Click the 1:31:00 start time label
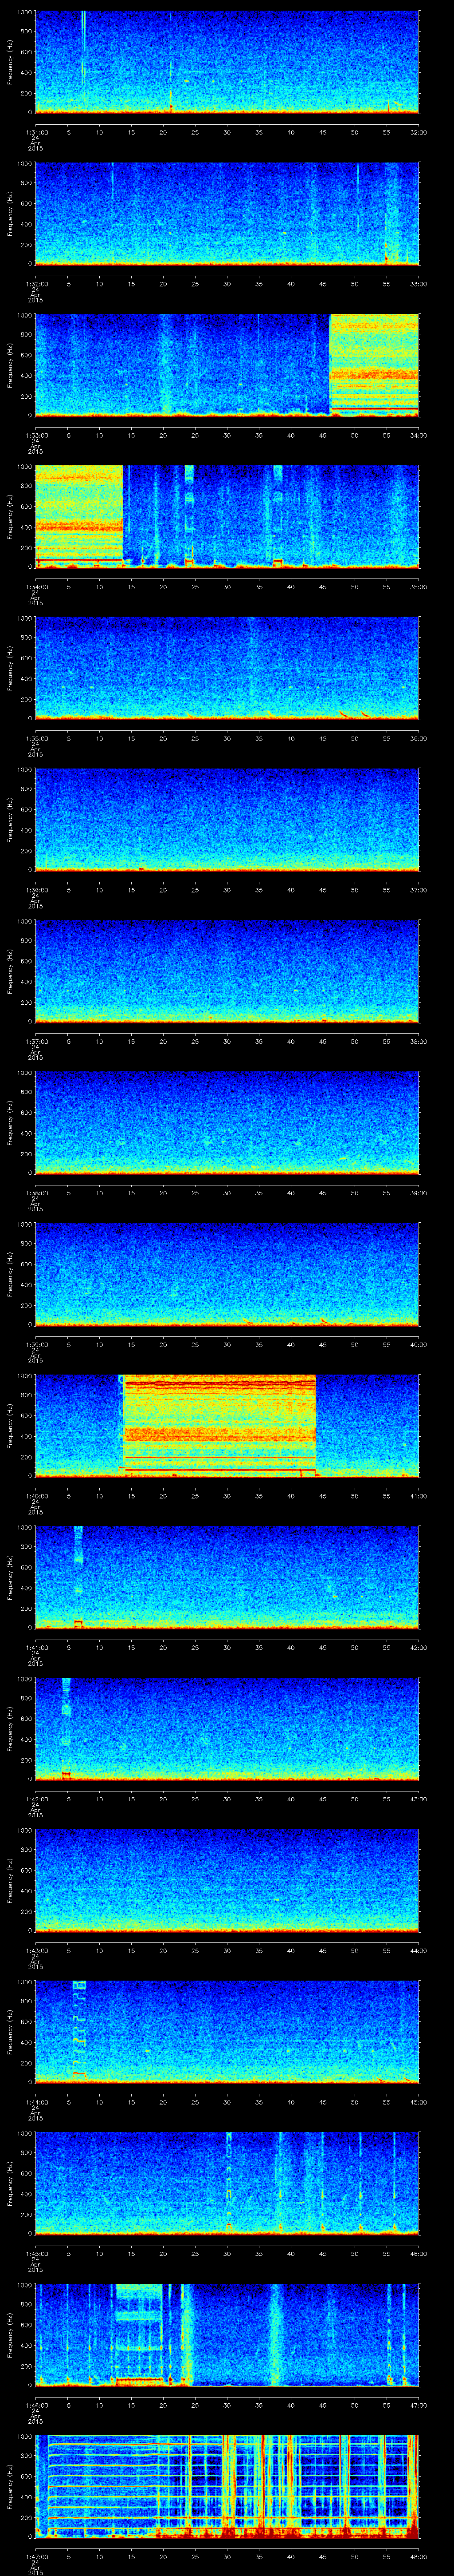This screenshot has height=2576, width=454. (35, 132)
